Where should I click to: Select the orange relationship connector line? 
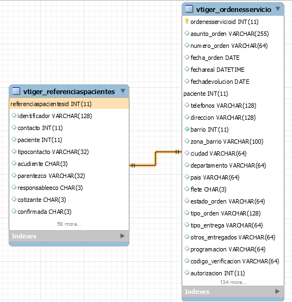pos(156,158)
